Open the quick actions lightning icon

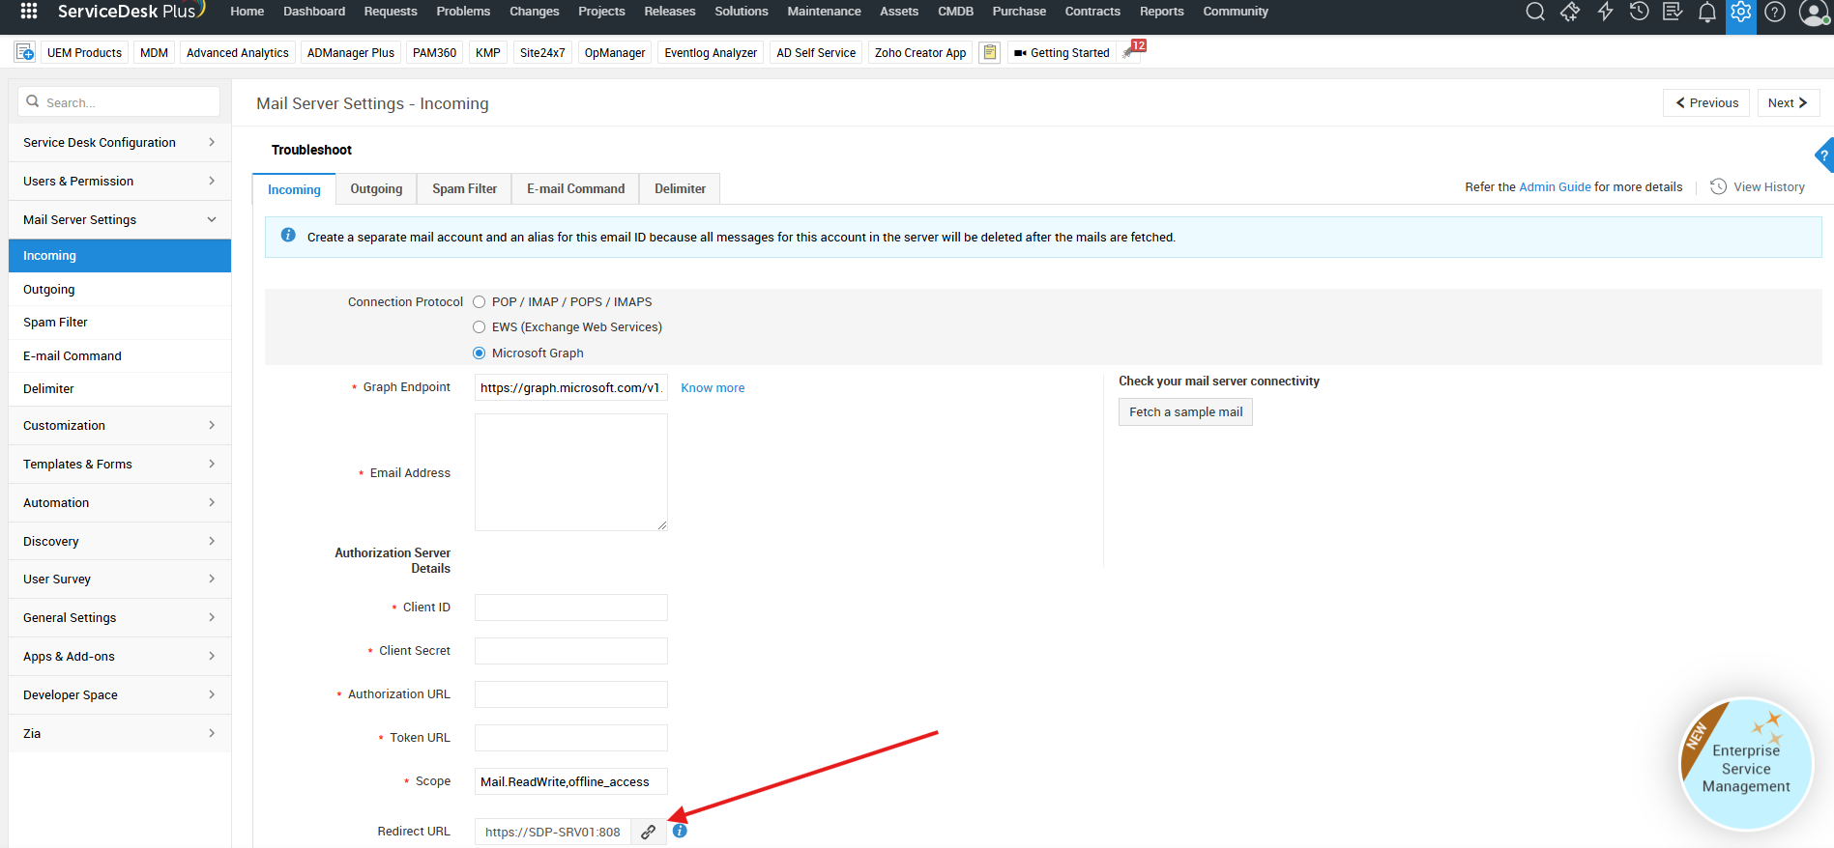pyautogui.click(x=1605, y=12)
